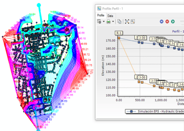The image size is (184, 131).
Task: Click the 170.00 elevation axis value
Action: point(110,41)
